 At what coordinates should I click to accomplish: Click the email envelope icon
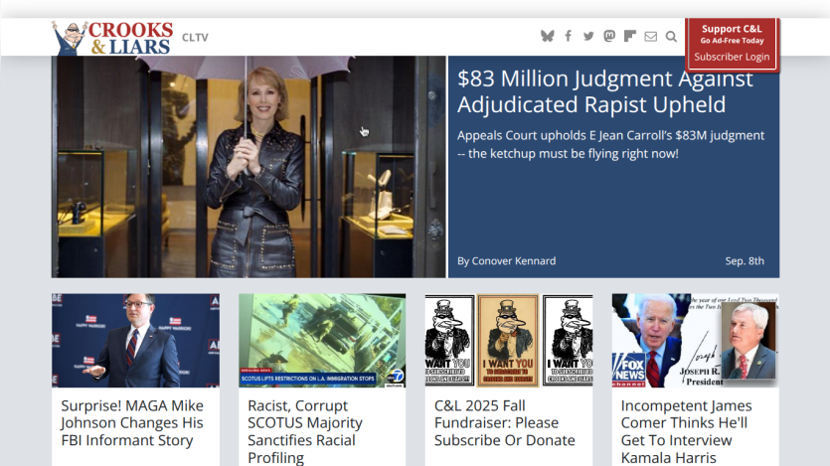pyautogui.click(x=650, y=37)
